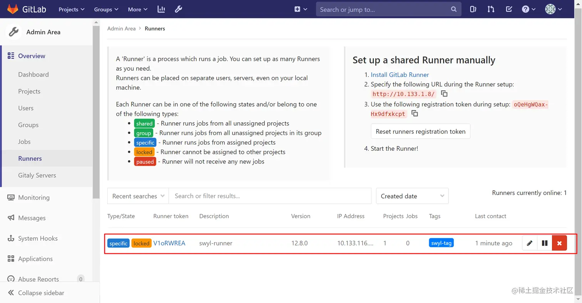Click the swyl-runner description
Viewport: 582px width, 303px height.
(216, 243)
